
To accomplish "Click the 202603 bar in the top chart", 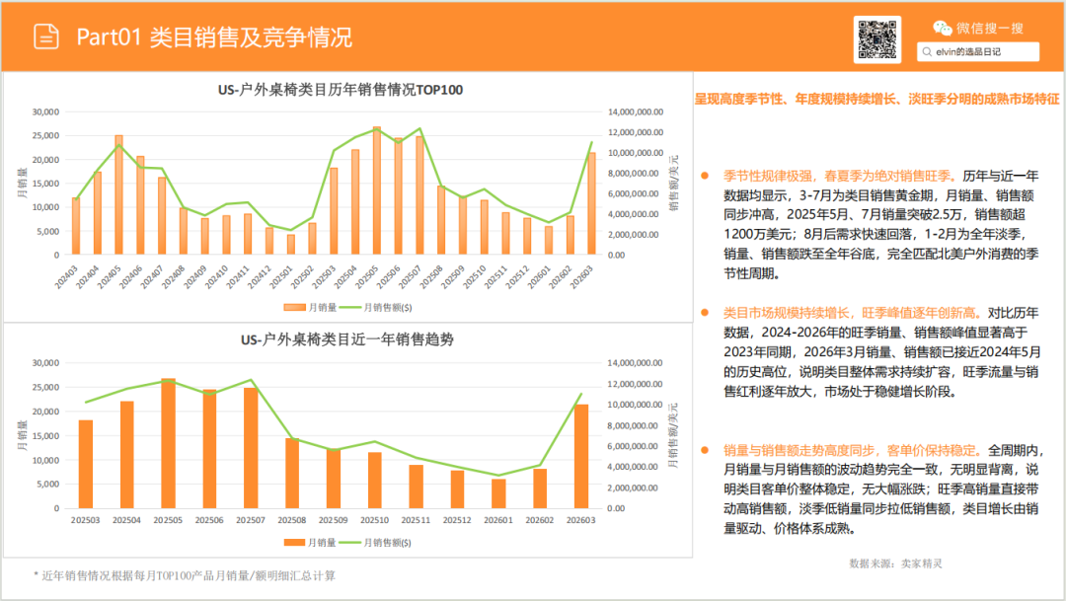I will point(591,204).
